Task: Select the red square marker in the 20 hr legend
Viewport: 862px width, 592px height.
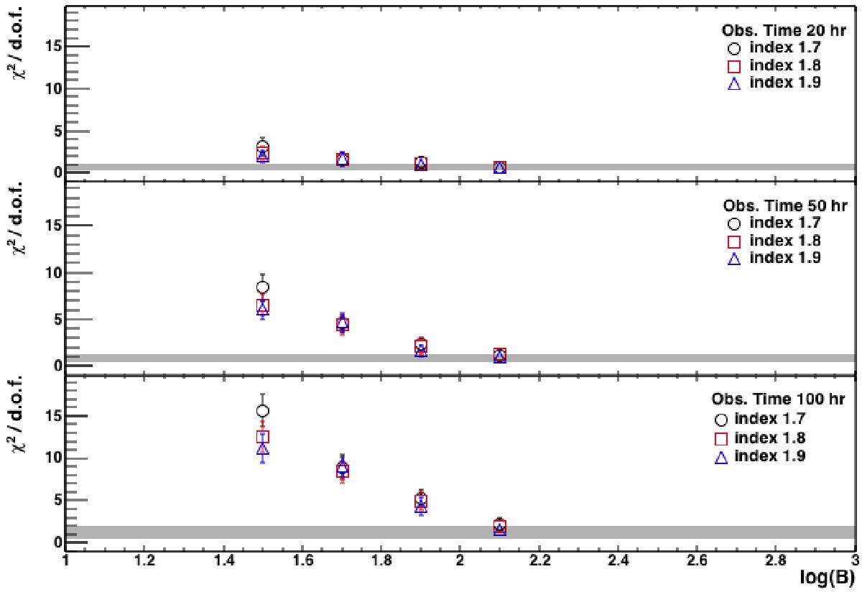Action: tap(733, 66)
